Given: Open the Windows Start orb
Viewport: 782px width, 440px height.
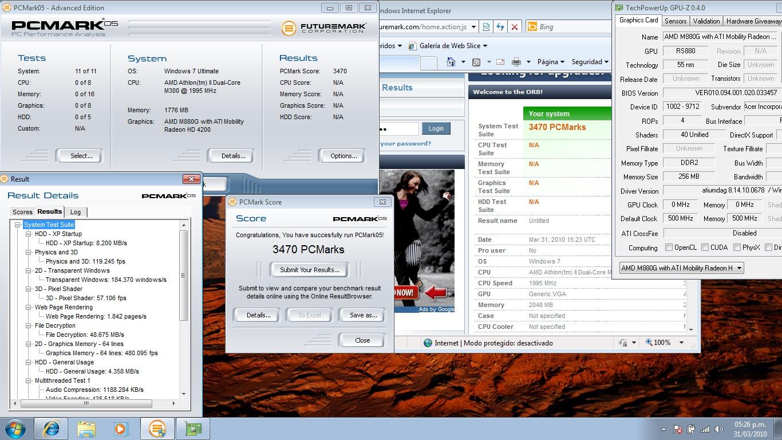Looking at the screenshot, I should (15, 429).
